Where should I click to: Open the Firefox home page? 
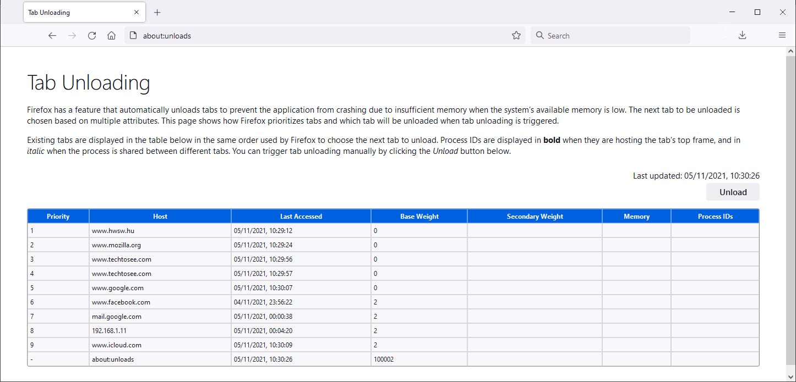coord(112,36)
